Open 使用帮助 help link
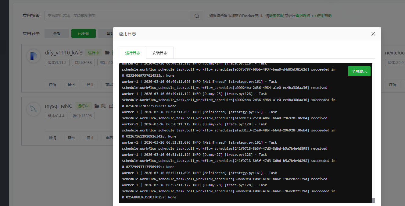The image size is (405, 206). [324, 16]
